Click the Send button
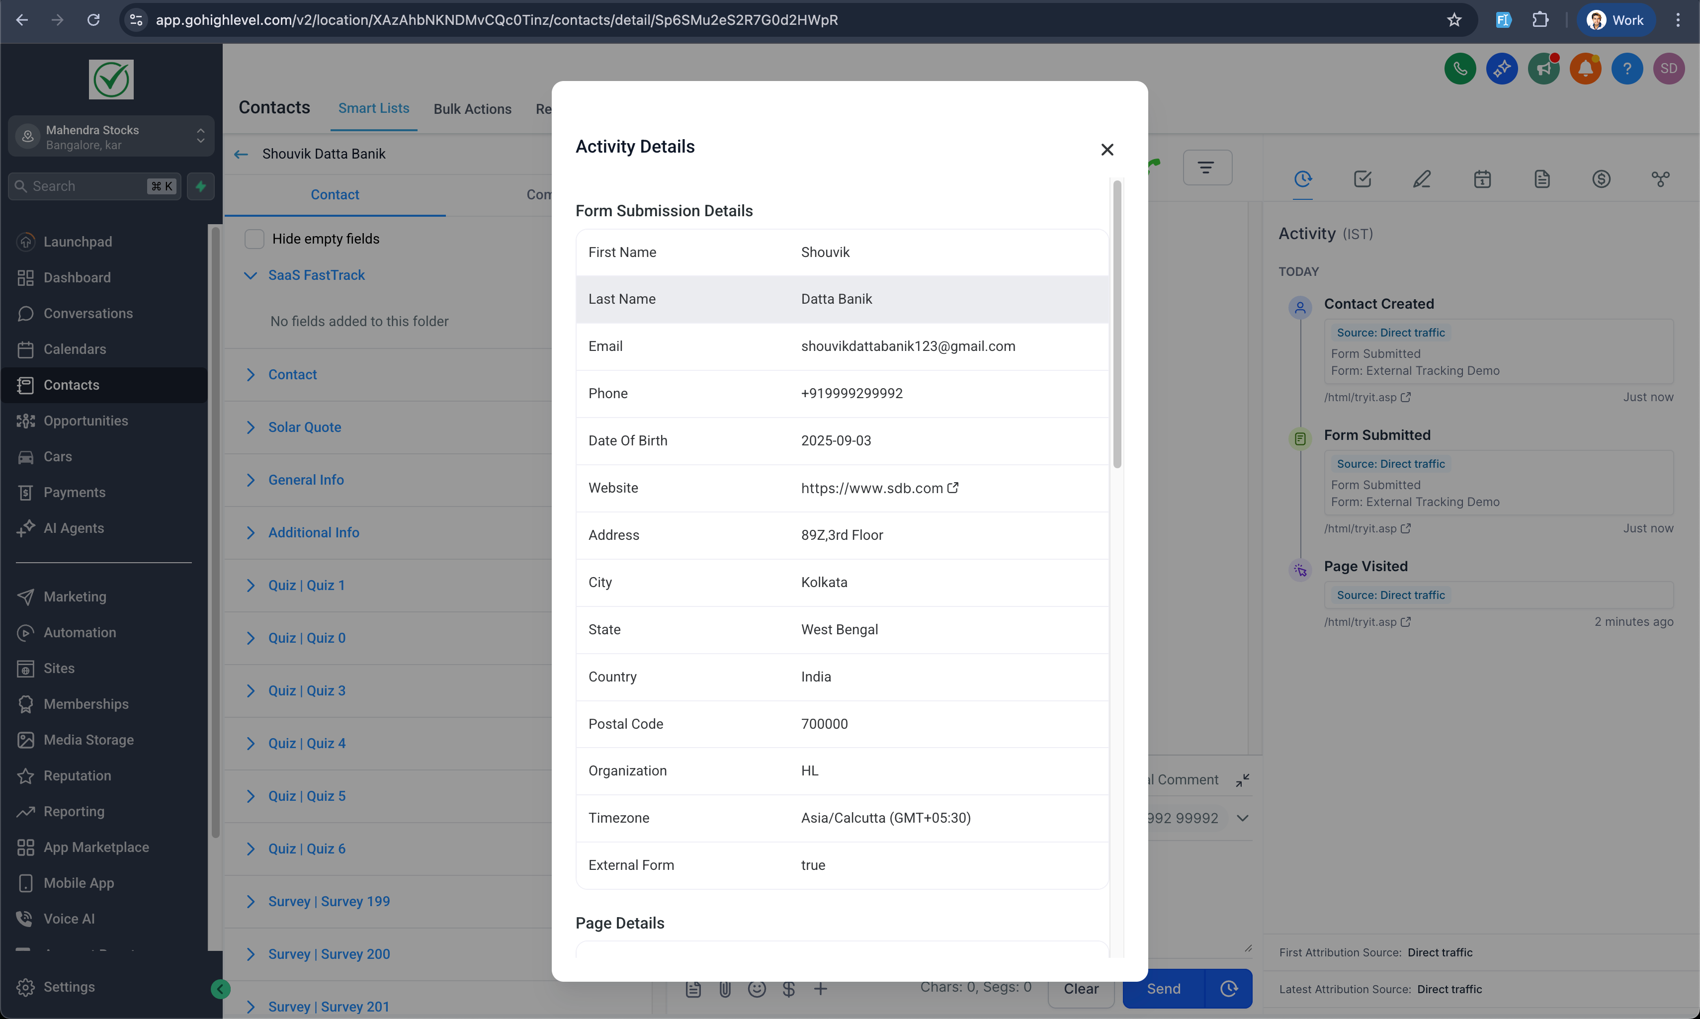Image resolution: width=1700 pixels, height=1019 pixels. pos(1163,989)
